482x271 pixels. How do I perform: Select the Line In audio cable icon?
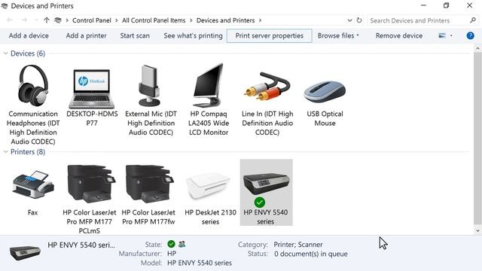pos(267,87)
